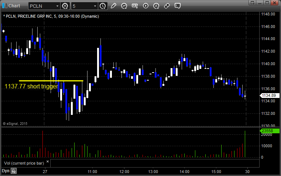Click the 1140.00 price axis label
The height and width of the screenshot is (176, 281).
tap(268, 64)
